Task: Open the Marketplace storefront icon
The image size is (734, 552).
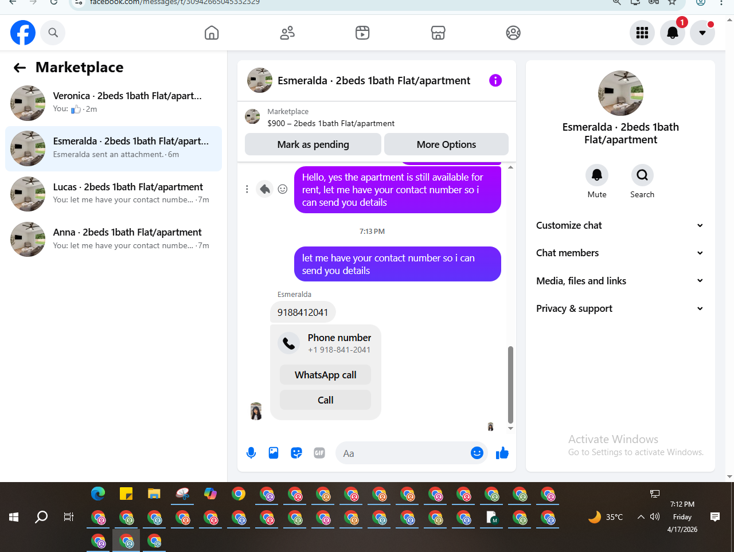Action: point(438,33)
